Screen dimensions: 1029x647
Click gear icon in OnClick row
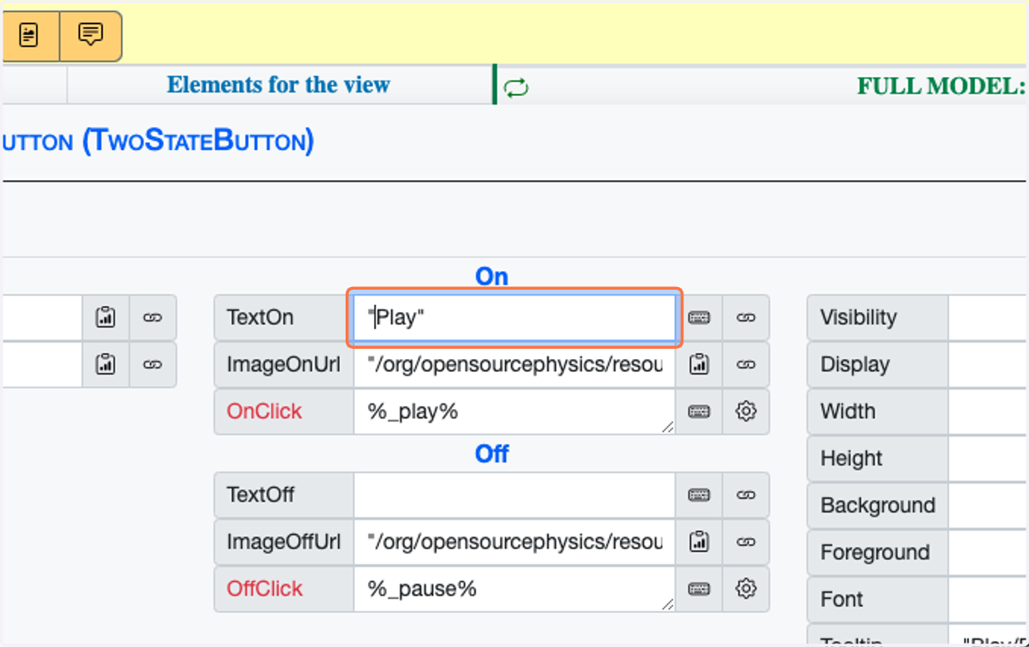(x=746, y=411)
